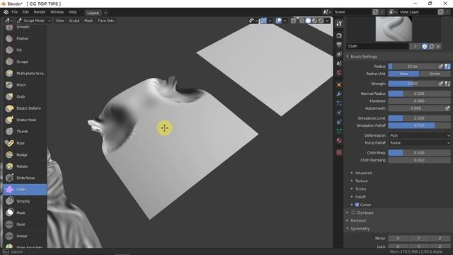
Task: Switch to wireframe viewport shading
Action: pyautogui.click(x=302, y=21)
